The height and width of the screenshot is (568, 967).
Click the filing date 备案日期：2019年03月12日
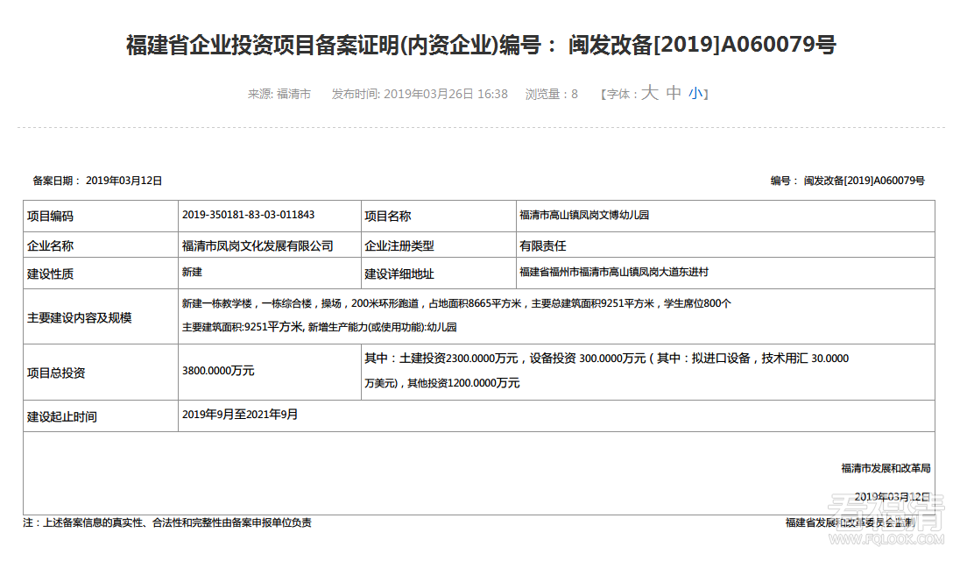[x=97, y=181]
